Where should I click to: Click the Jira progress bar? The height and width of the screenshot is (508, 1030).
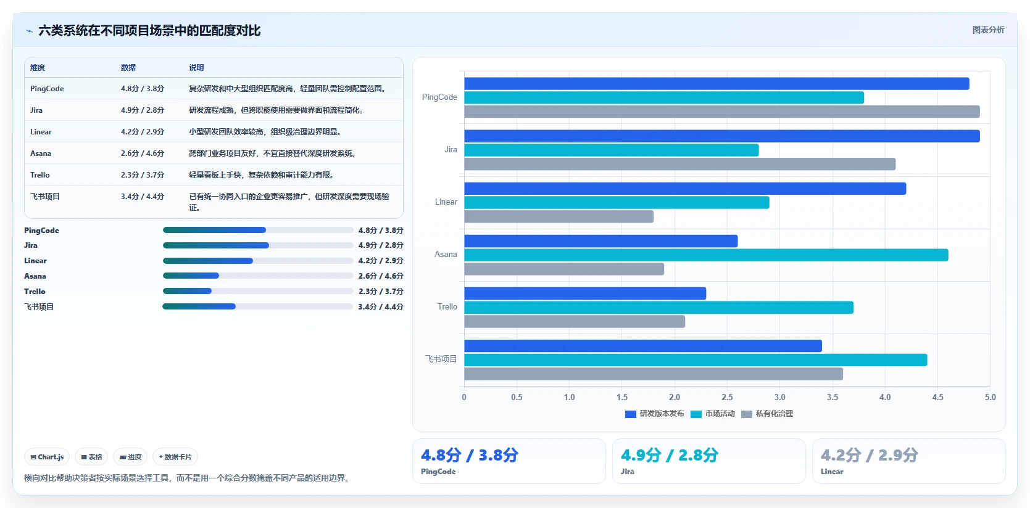[x=258, y=245]
